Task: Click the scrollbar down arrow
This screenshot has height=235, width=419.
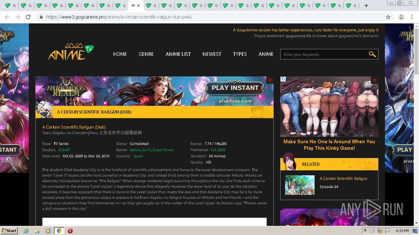Action: point(416,223)
